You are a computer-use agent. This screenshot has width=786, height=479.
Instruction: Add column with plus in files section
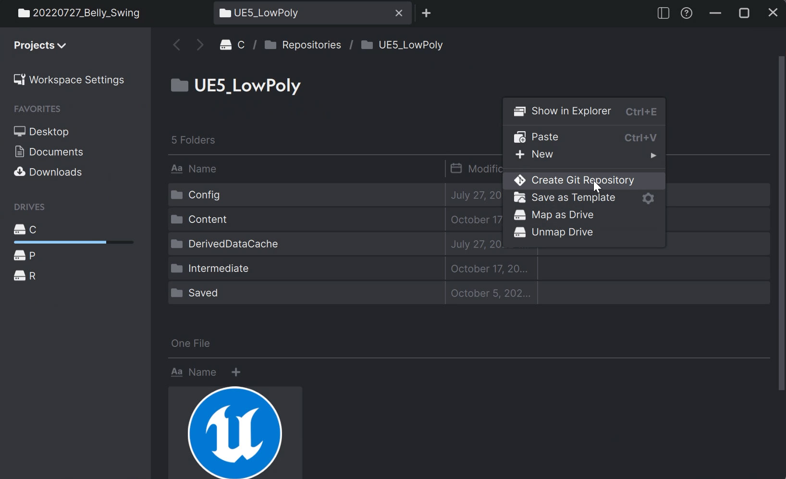pos(236,372)
